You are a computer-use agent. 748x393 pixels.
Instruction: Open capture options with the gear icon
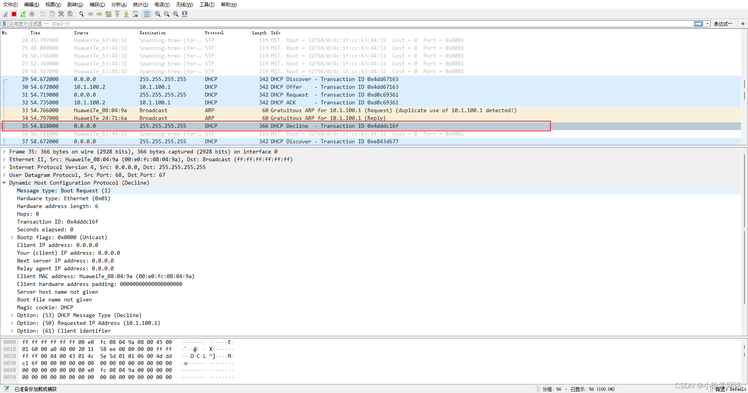[32, 14]
